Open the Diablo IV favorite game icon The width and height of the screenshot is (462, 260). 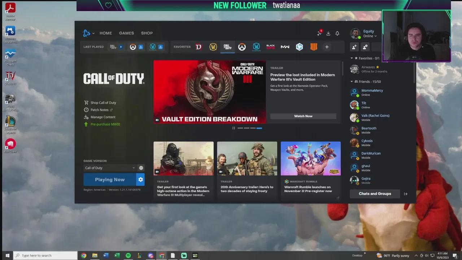point(198,47)
